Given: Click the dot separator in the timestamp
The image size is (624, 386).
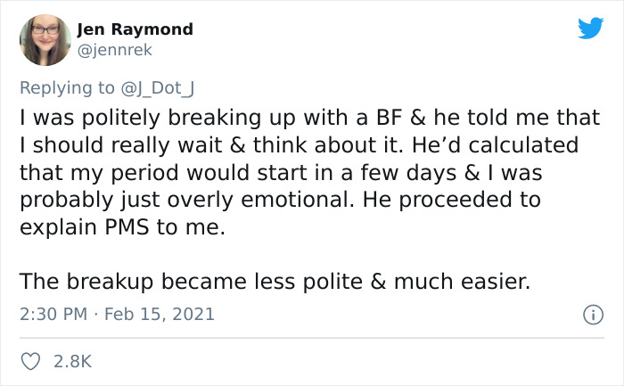Looking at the screenshot, I should pos(100,315).
